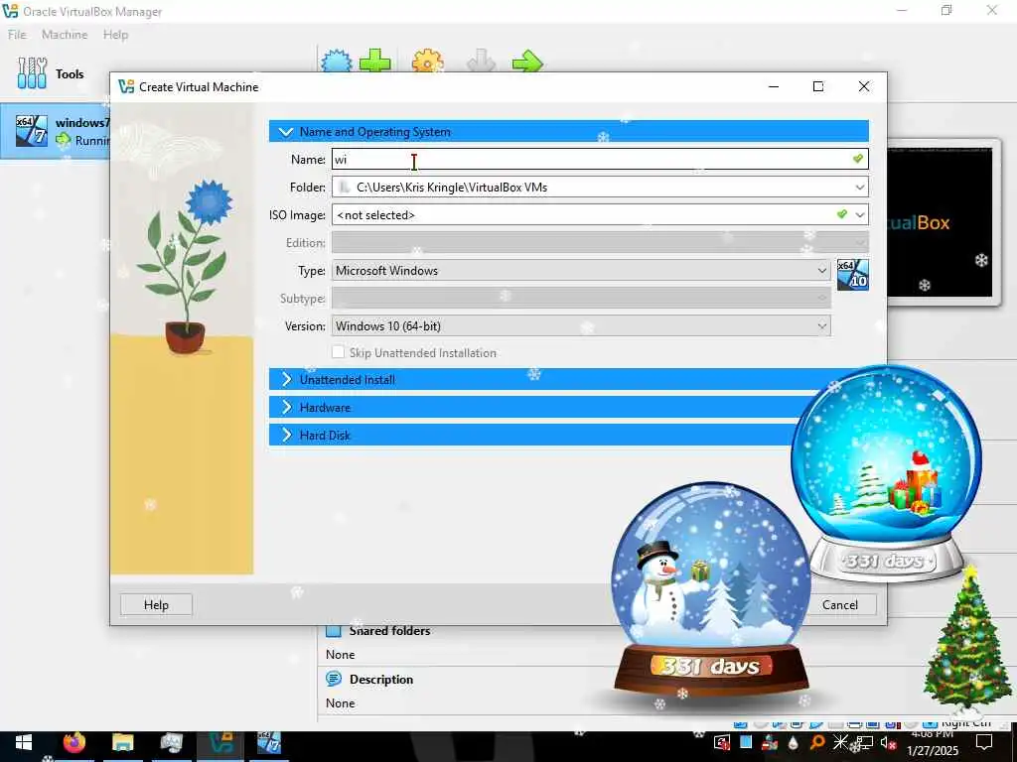The image size is (1017, 762).
Task: Click None under Shared folders
Action: click(x=340, y=655)
